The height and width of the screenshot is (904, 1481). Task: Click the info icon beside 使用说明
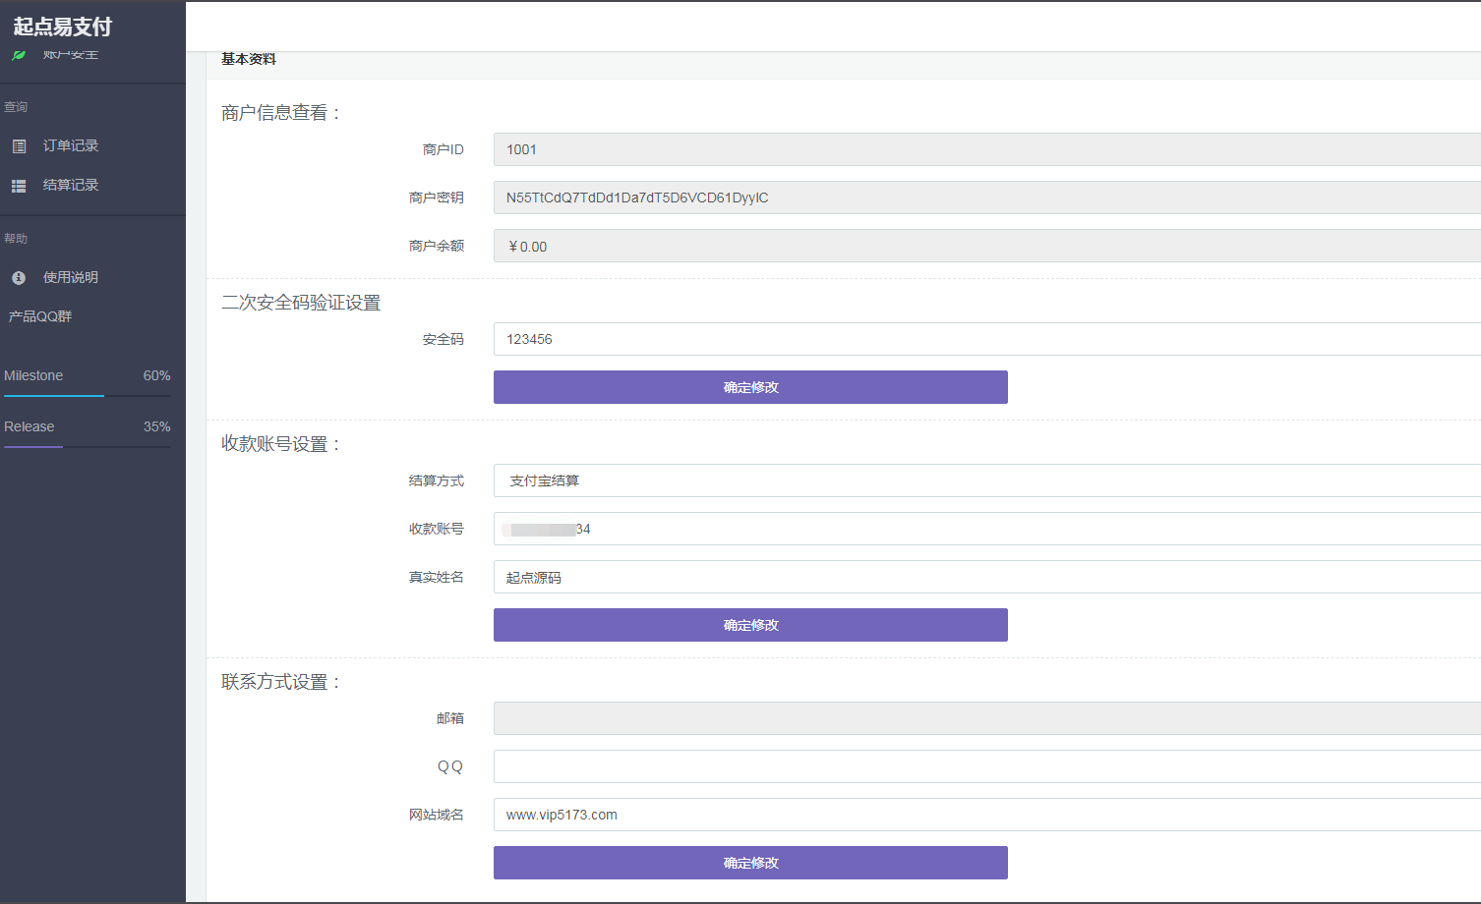18,277
